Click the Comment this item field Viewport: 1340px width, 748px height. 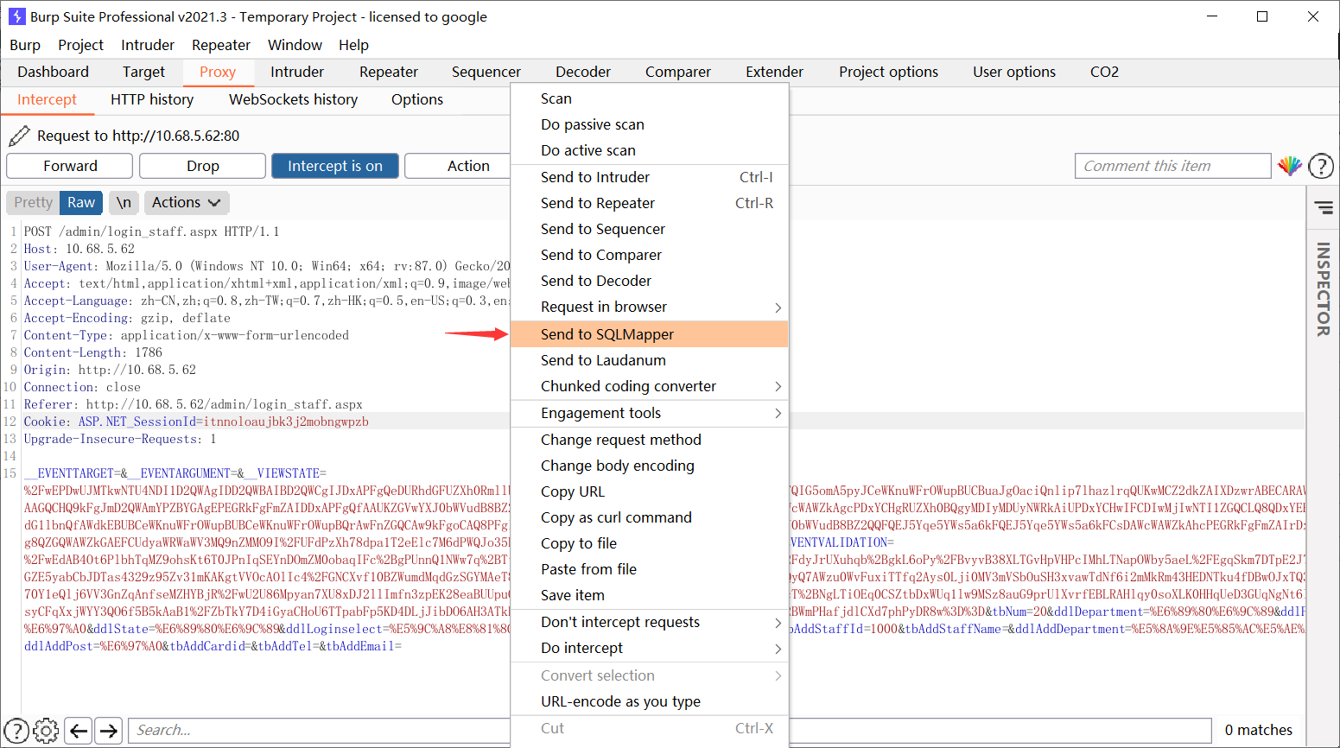pyautogui.click(x=1173, y=166)
